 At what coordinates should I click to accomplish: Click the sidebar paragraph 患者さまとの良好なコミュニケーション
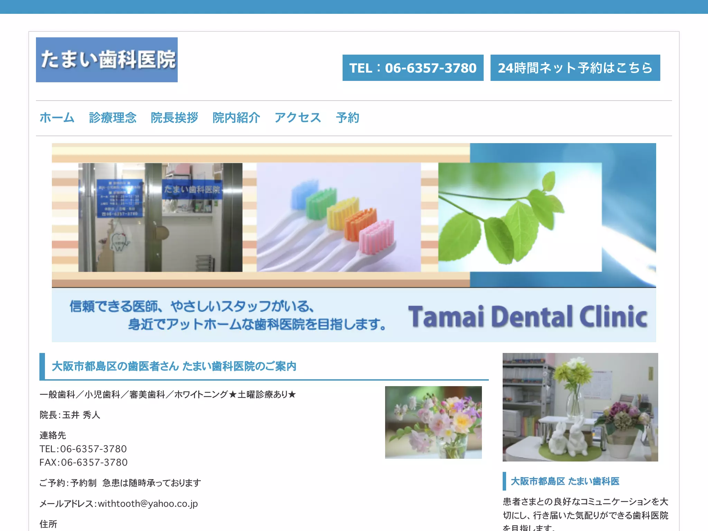[x=586, y=515]
